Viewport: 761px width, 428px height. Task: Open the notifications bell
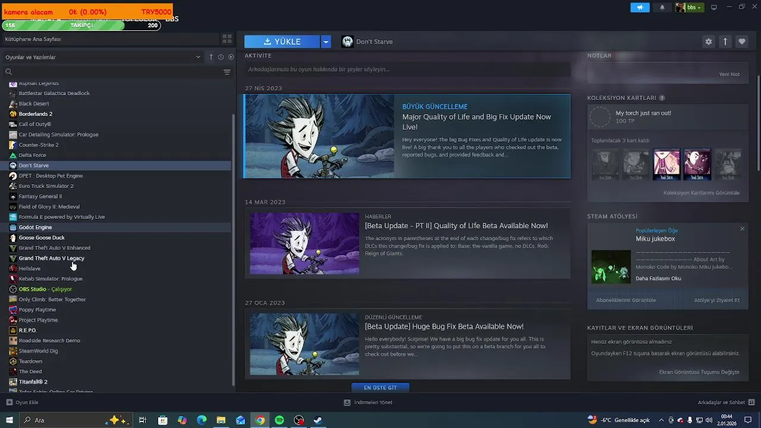(662, 7)
